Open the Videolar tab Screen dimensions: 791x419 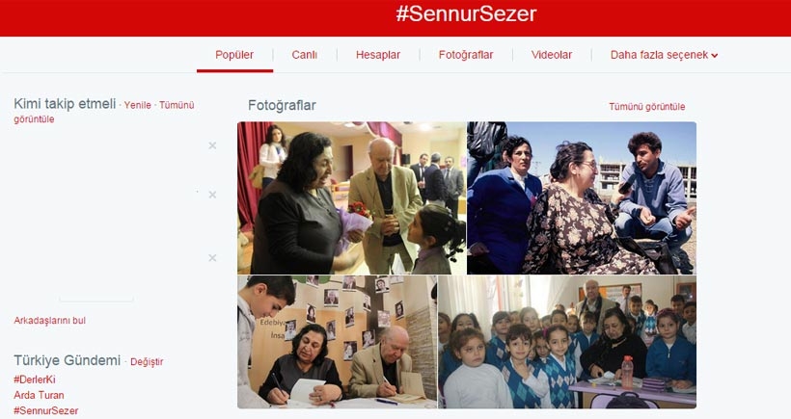tap(552, 55)
